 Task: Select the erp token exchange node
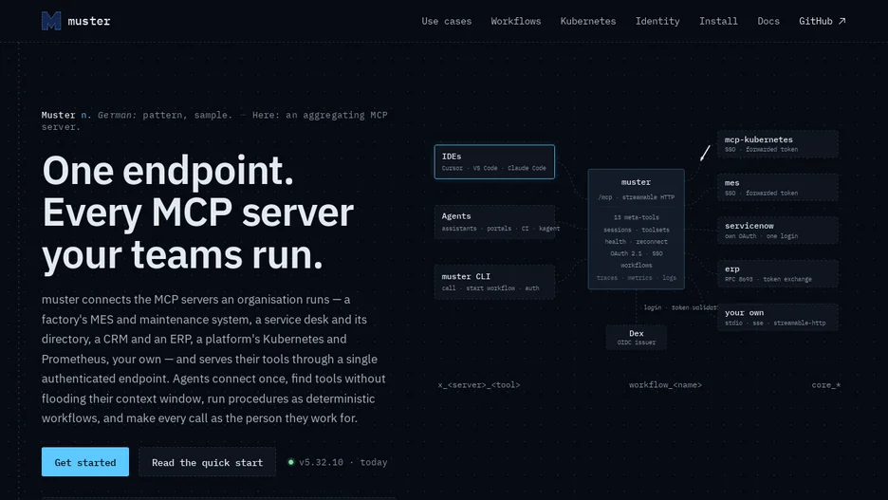pos(778,274)
